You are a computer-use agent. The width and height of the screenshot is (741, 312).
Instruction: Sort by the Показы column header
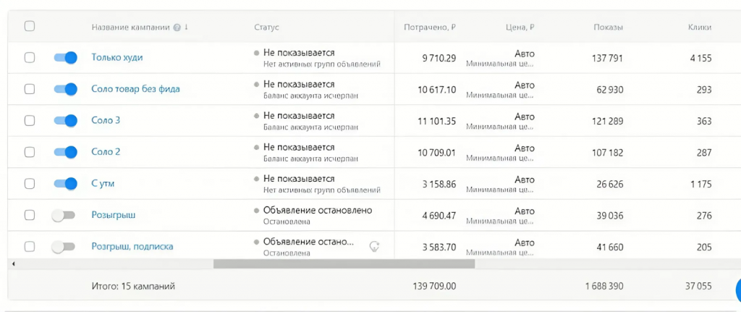(608, 28)
